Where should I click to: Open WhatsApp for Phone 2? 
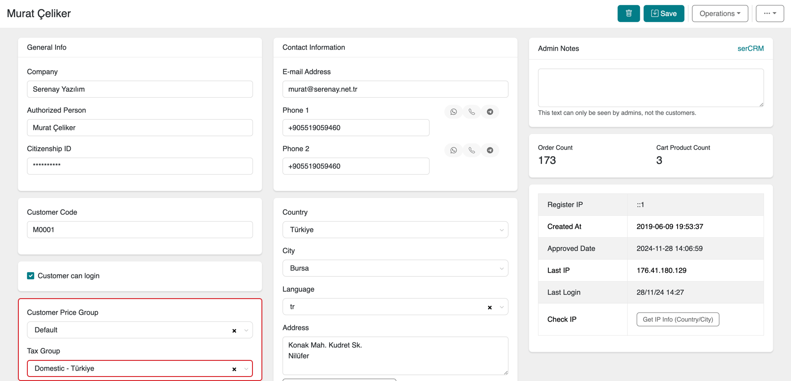tap(453, 150)
